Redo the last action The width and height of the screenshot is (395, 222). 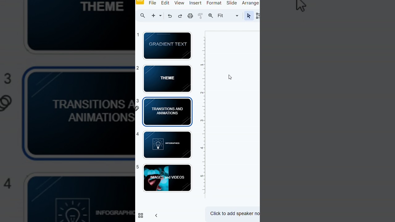(180, 16)
